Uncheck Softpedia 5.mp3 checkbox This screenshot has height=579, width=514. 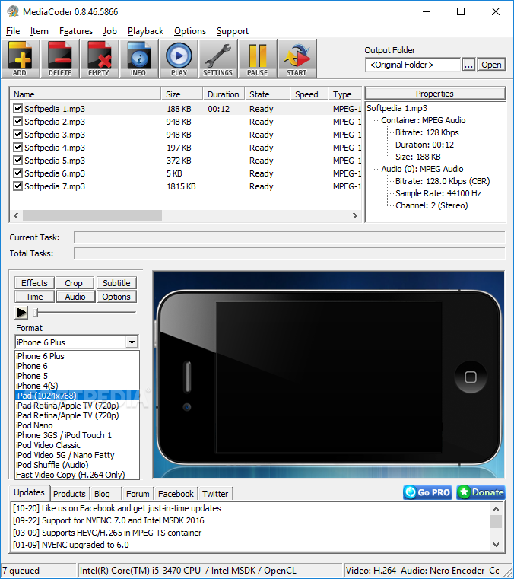(x=17, y=161)
